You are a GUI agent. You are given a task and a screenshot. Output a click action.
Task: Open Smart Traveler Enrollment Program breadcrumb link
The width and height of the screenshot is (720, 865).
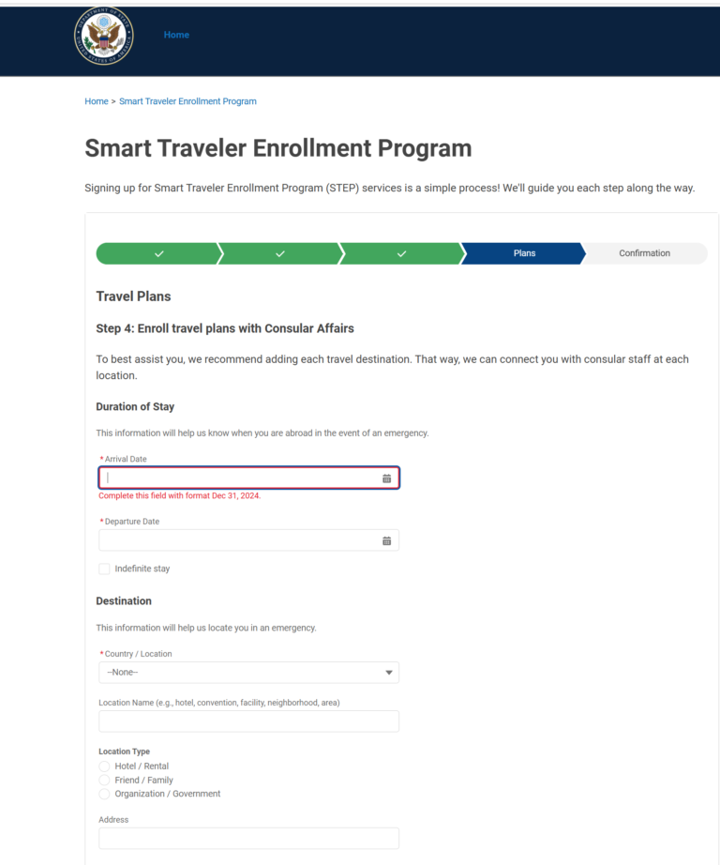pyautogui.click(x=187, y=101)
